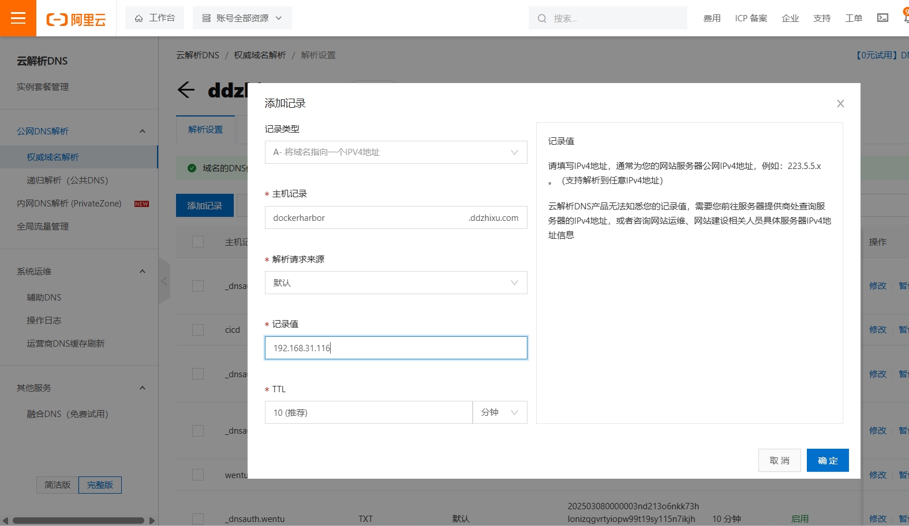Image resolution: width=909 pixels, height=526 pixels.
Task: Click 修改 for the cicd row
Action: coord(878,330)
